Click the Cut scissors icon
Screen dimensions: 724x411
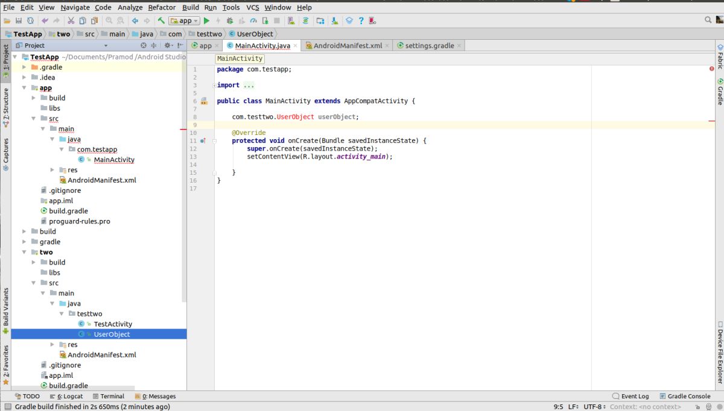pyautogui.click(x=71, y=20)
